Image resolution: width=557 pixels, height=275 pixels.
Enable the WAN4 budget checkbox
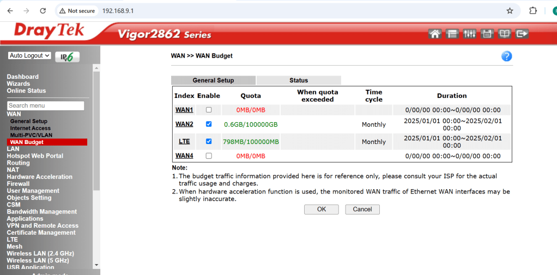tap(209, 155)
